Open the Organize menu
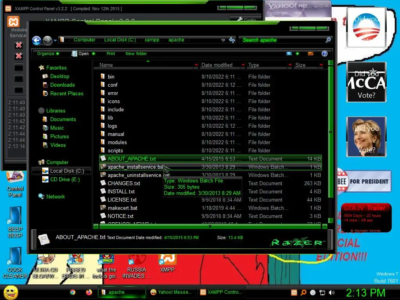The width and height of the screenshot is (400, 300). (x=48, y=54)
